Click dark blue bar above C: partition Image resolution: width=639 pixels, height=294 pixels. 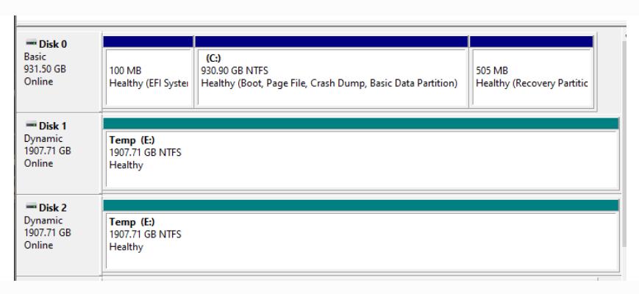(331, 42)
